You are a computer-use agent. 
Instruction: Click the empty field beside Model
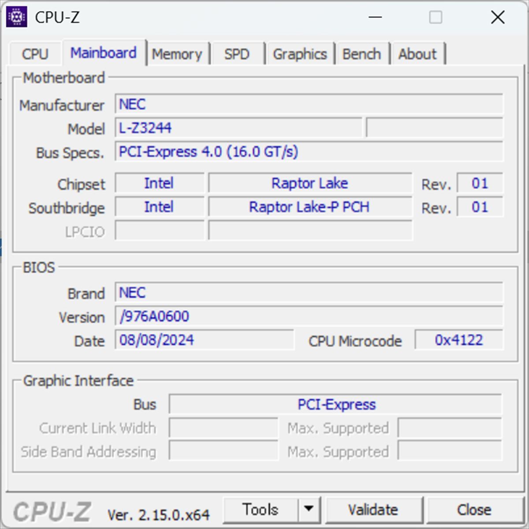coord(435,128)
